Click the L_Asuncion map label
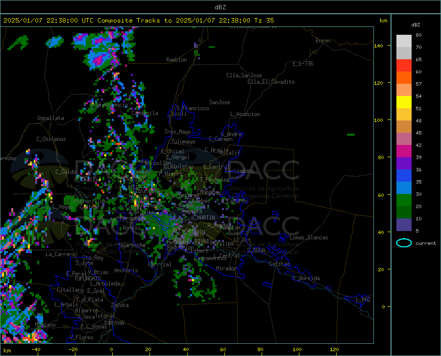The image size is (441, 356). coord(245,114)
